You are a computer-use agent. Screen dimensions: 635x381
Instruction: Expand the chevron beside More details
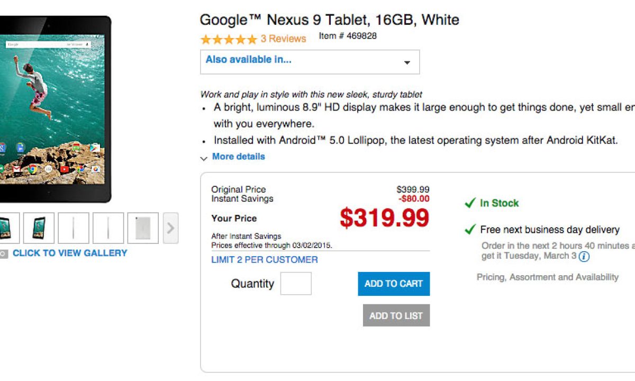(204, 158)
